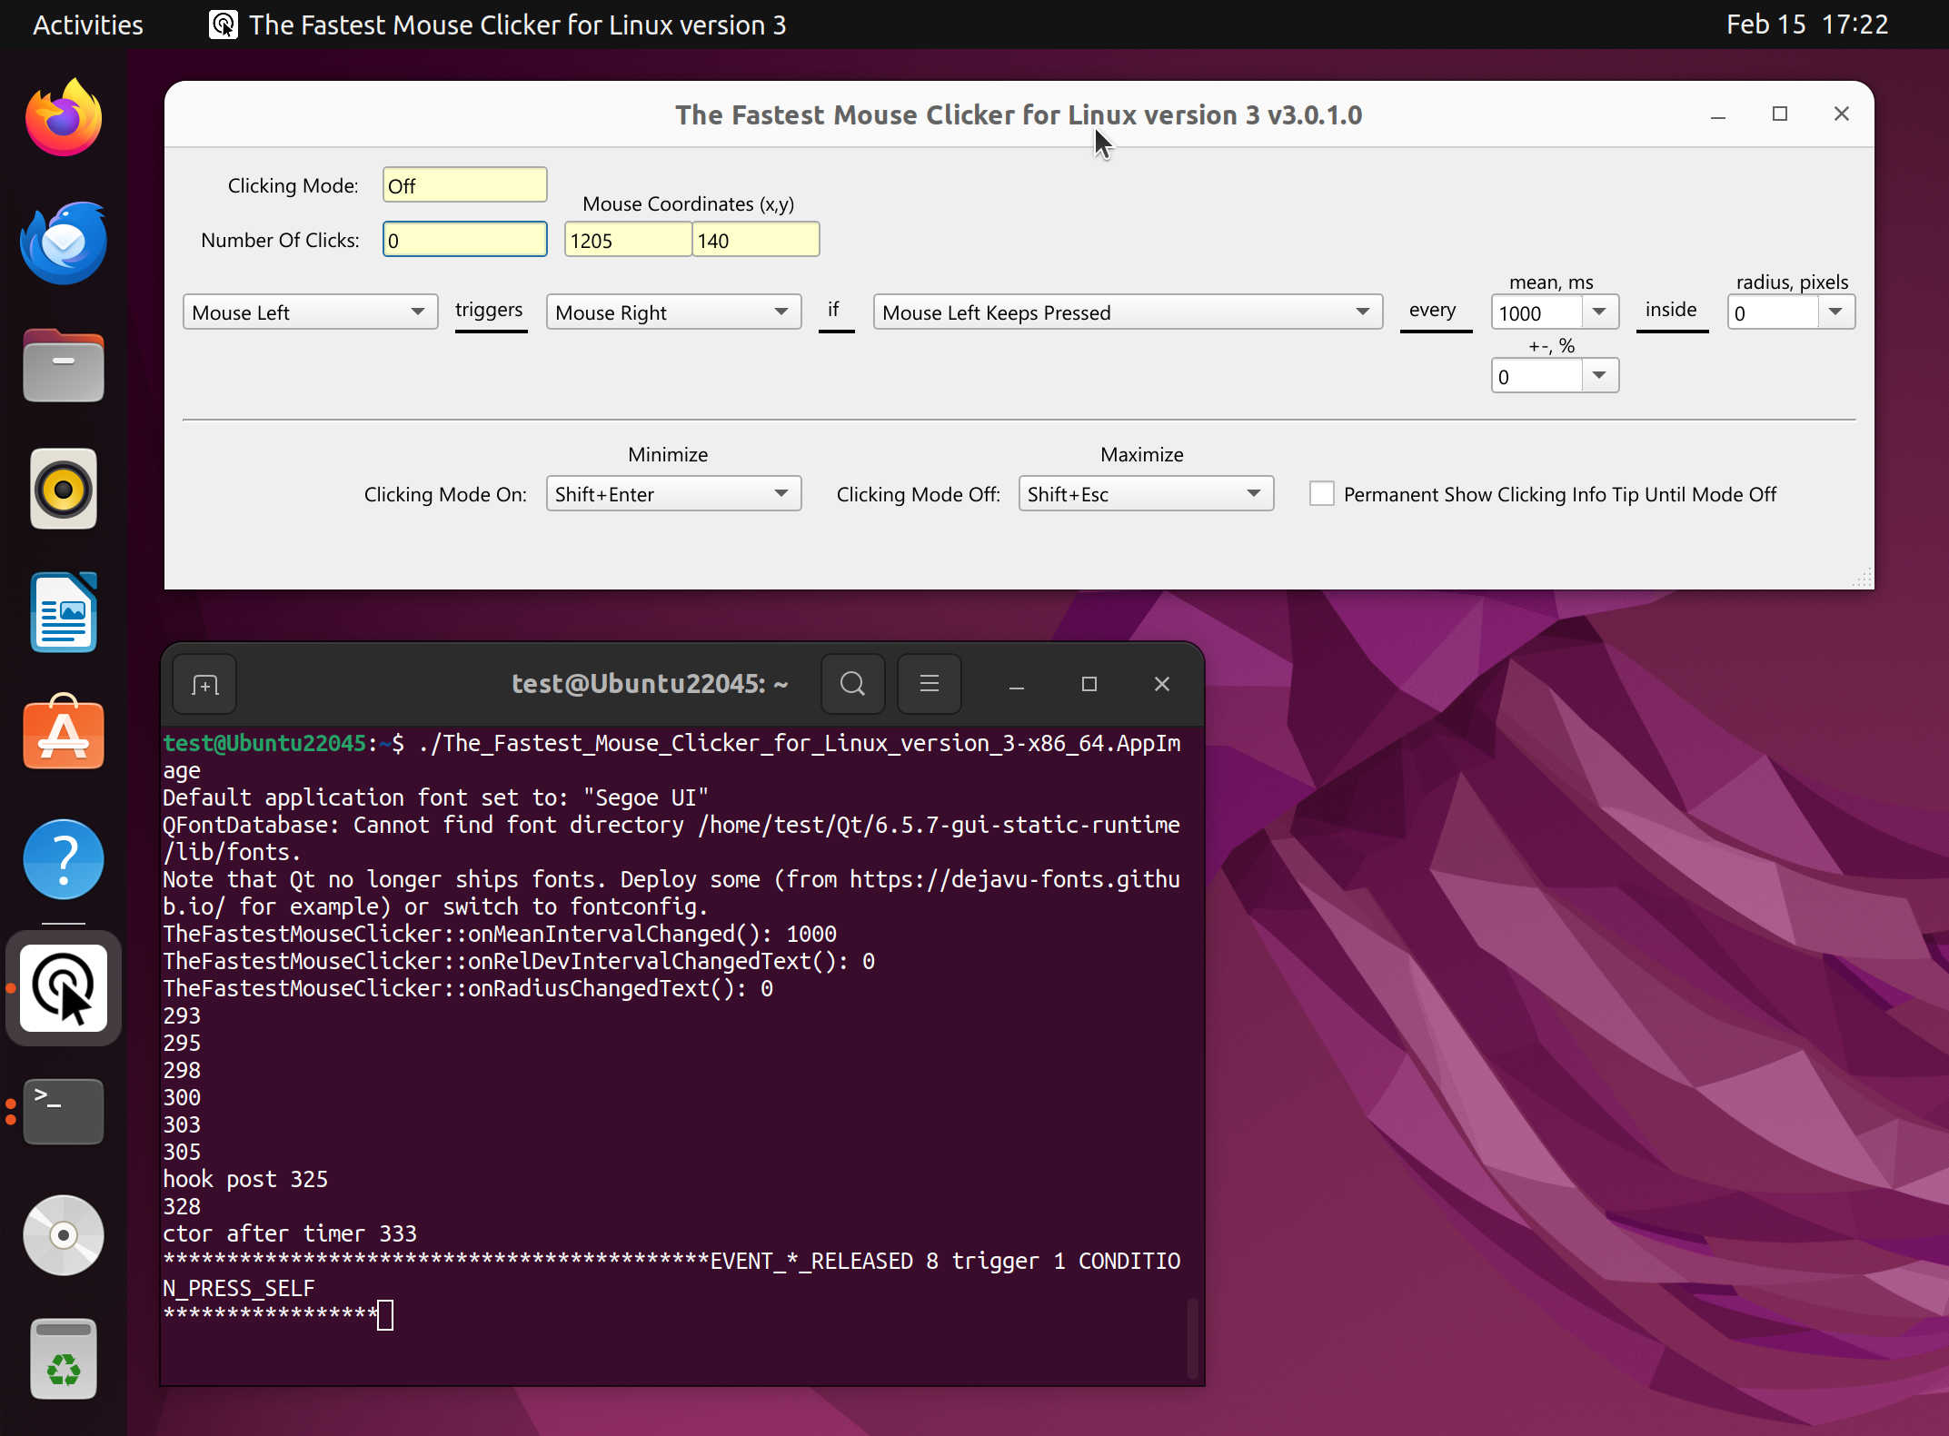
Task: Open the terminal hamburger menu
Action: click(929, 684)
